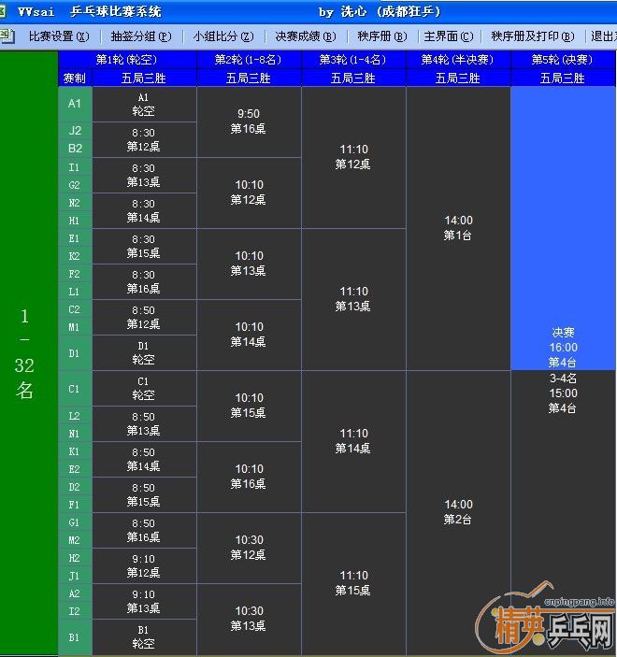Select round 3 match 11:10 第14桌
The height and width of the screenshot is (657, 617).
(x=353, y=441)
